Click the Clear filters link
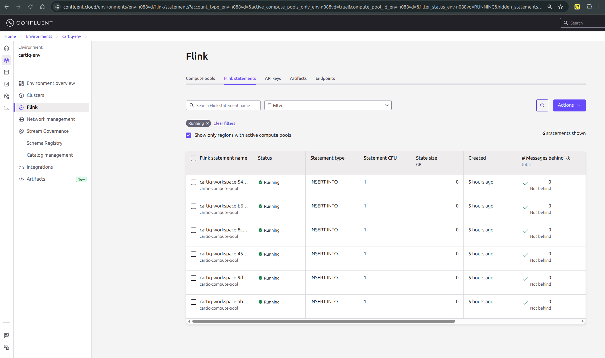 coord(224,123)
